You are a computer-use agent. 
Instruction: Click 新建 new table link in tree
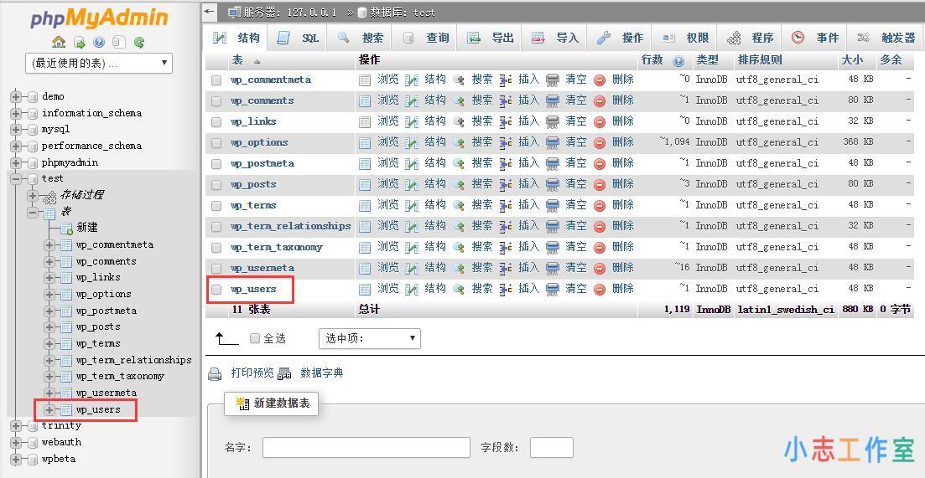[87, 228]
